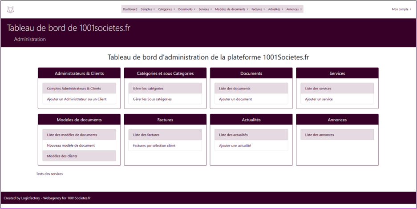Open Modèles des clients
Image resolution: width=417 pixels, height=209 pixels.
79,156
